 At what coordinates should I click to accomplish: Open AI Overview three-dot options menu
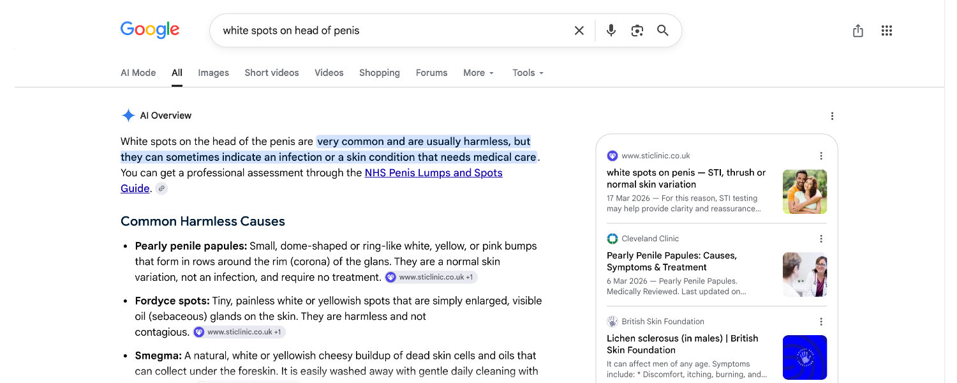tap(832, 116)
